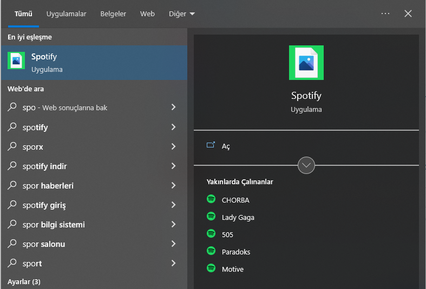Expand the circular chevron below Aç

[x=306, y=165]
